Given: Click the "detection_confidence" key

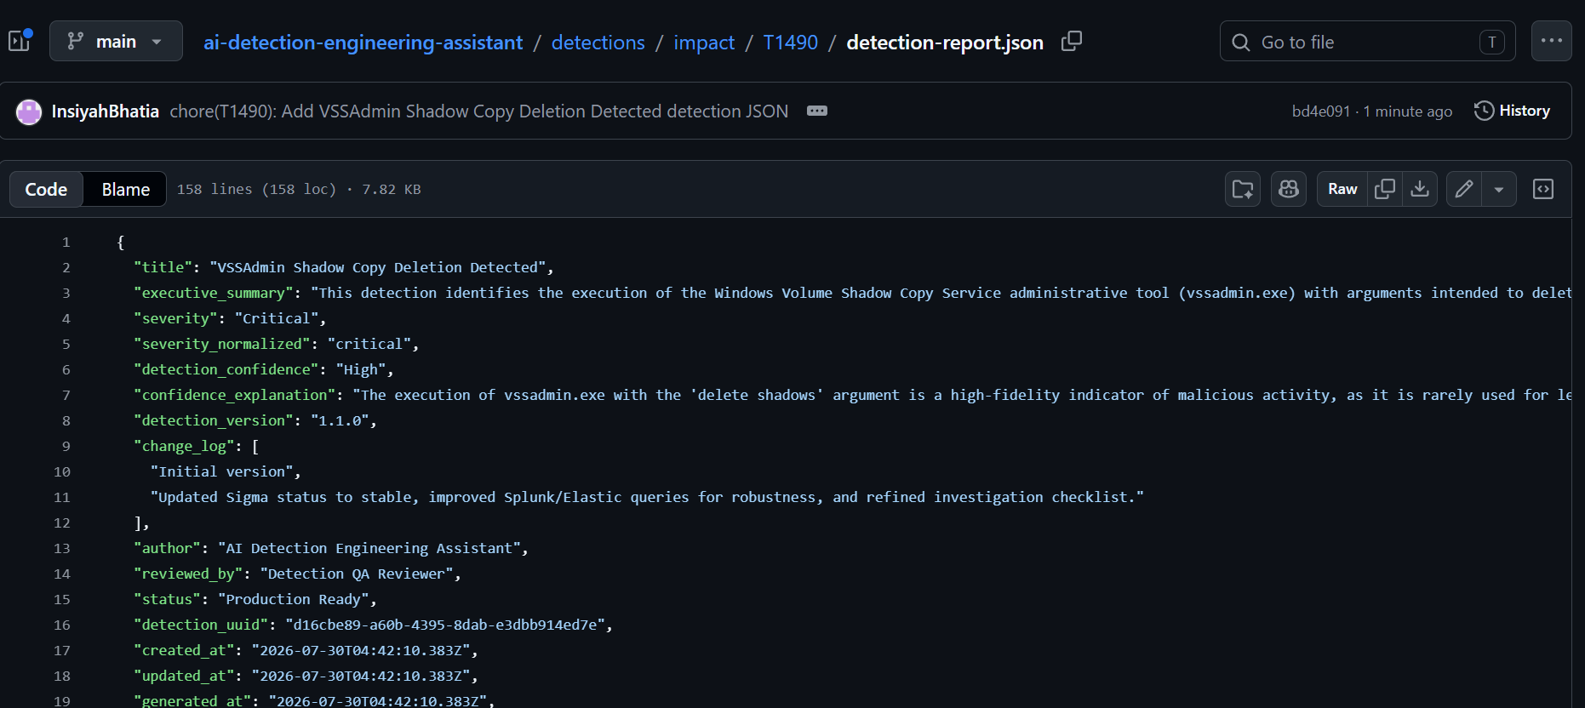Looking at the screenshot, I should pos(226,369).
